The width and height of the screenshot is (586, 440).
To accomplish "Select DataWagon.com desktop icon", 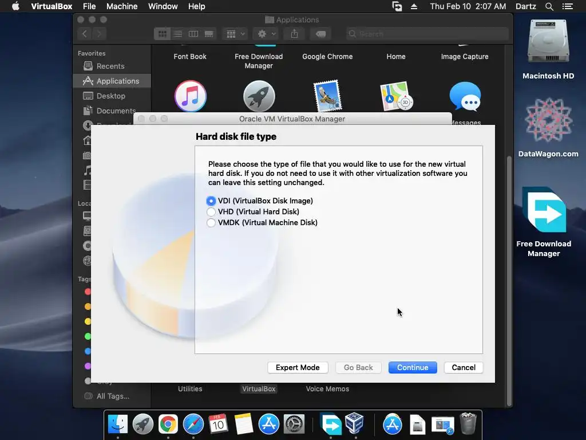I will point(548,127).
